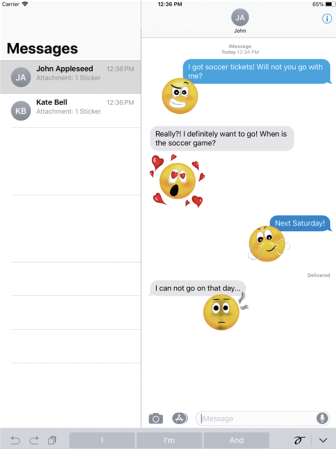Screen dimensions: 336x449
Task: Open the Kate Bell conversation
Action: (x=71, y=111)
